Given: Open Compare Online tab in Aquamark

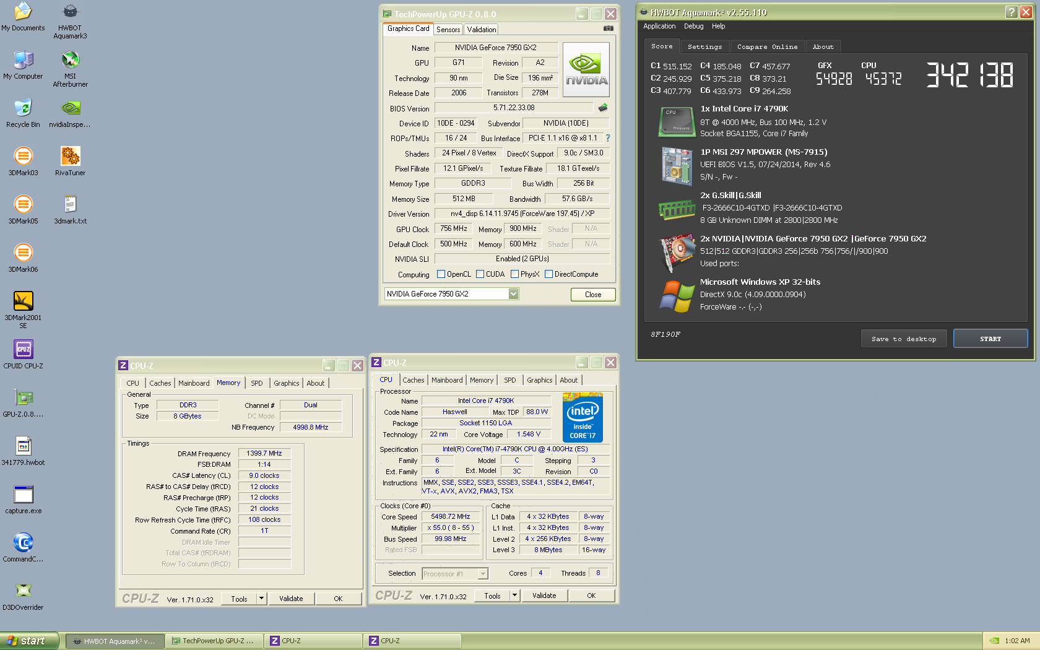Looking at the screenshot, I should (x=767, y=47).
